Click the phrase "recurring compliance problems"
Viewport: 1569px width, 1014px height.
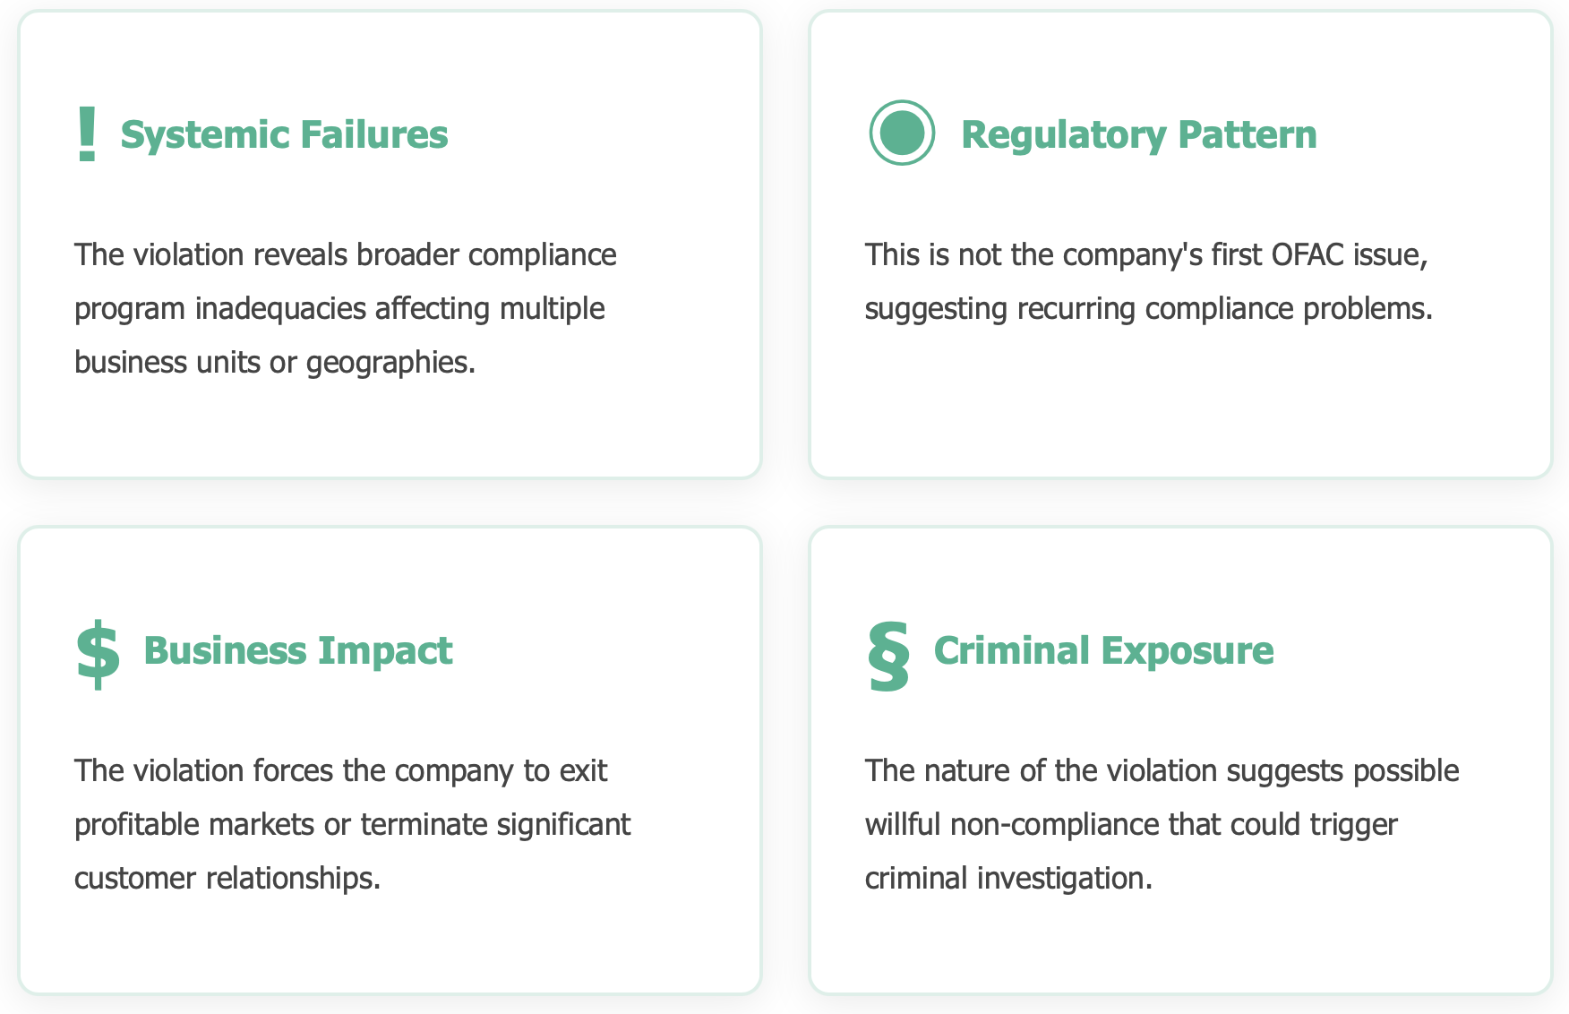1224,308
